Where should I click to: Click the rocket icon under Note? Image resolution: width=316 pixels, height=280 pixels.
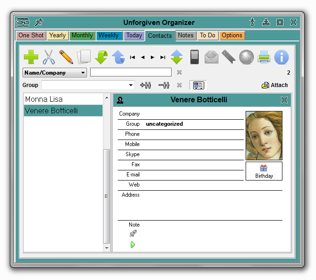(x=133, y=233)
